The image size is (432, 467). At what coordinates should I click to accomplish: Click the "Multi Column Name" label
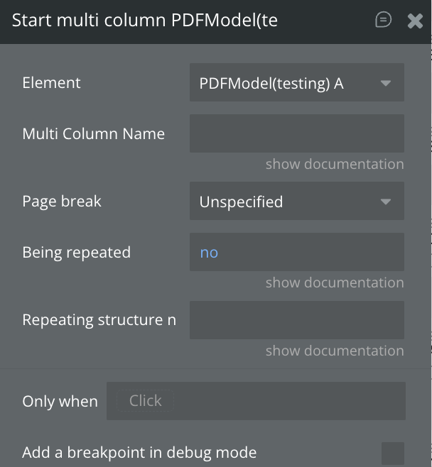pyautogui.click(x=93, y=133)
